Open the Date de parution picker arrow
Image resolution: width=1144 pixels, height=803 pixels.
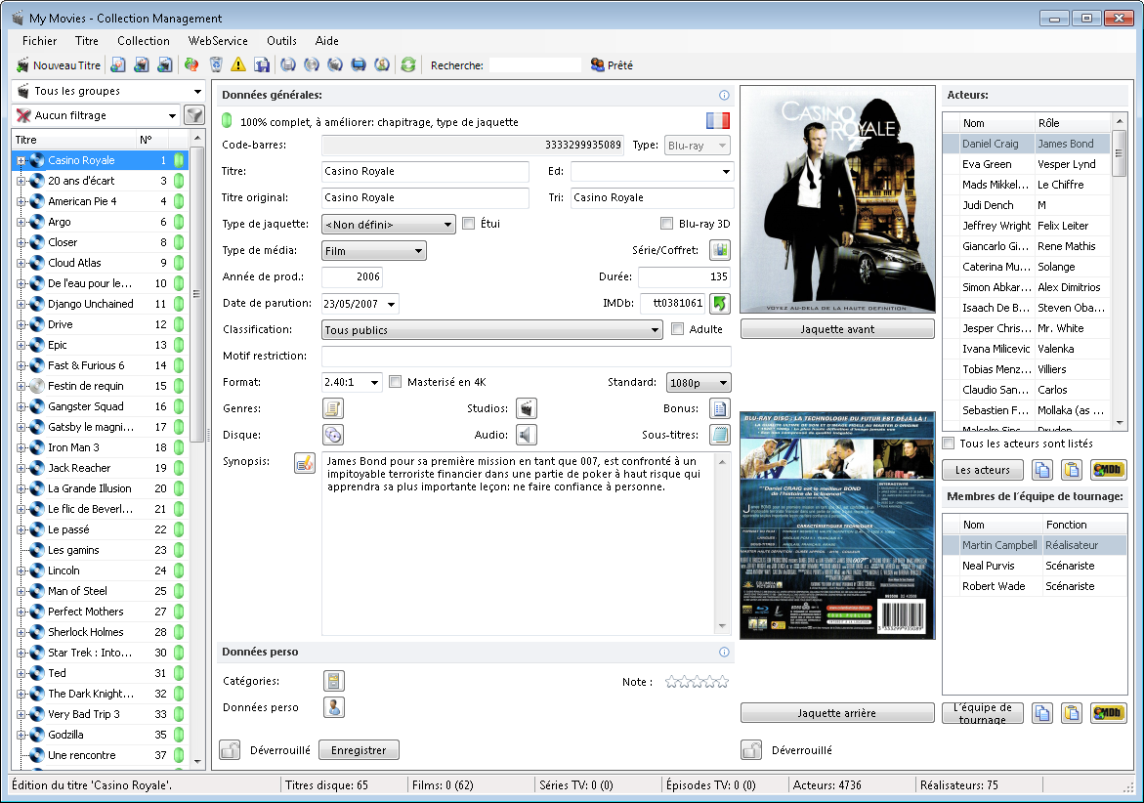tap(391, 304)
